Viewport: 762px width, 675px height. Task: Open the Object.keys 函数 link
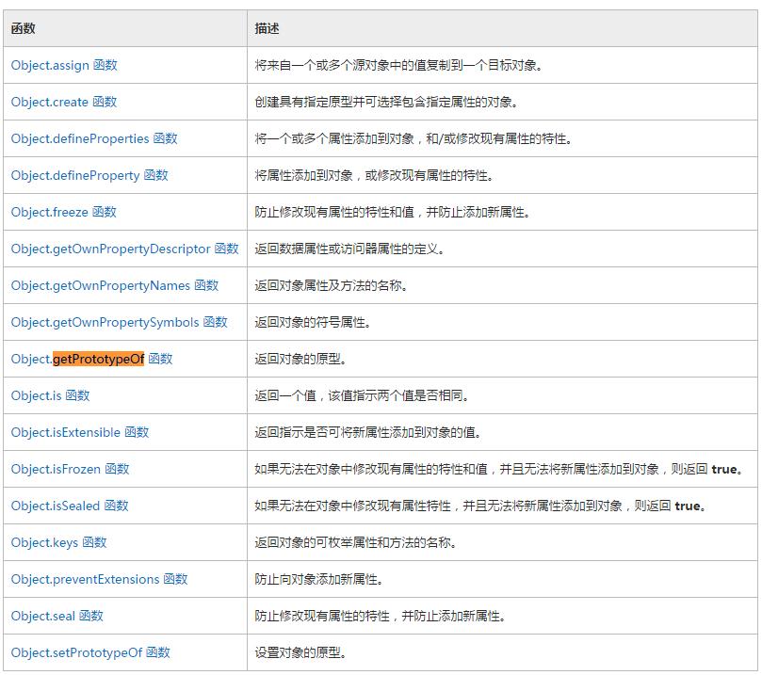(58, 542)
